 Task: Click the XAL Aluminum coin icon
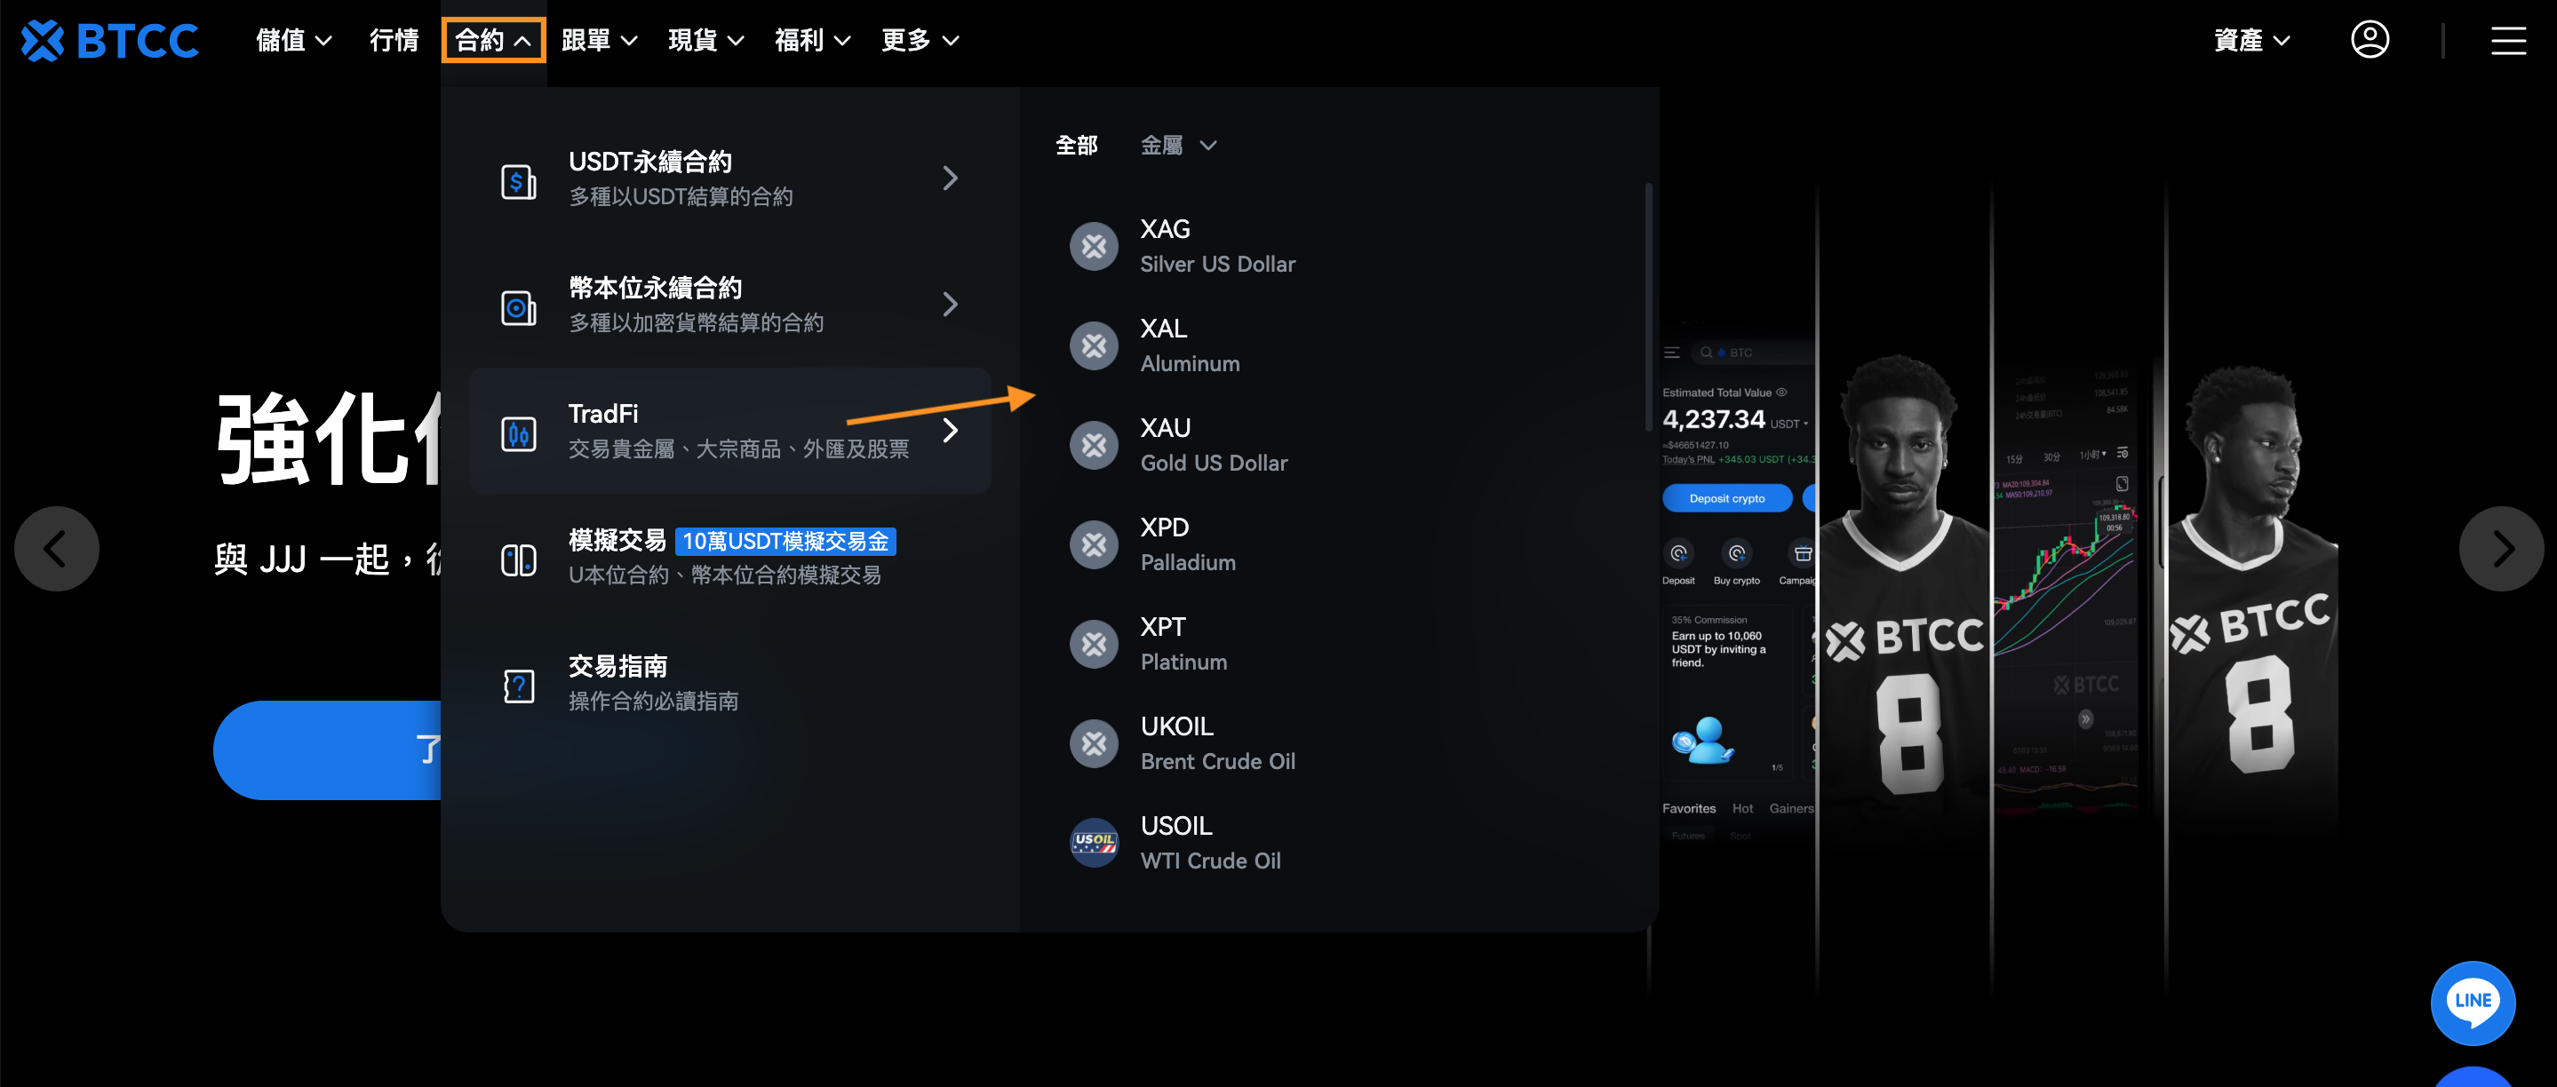1094,345
